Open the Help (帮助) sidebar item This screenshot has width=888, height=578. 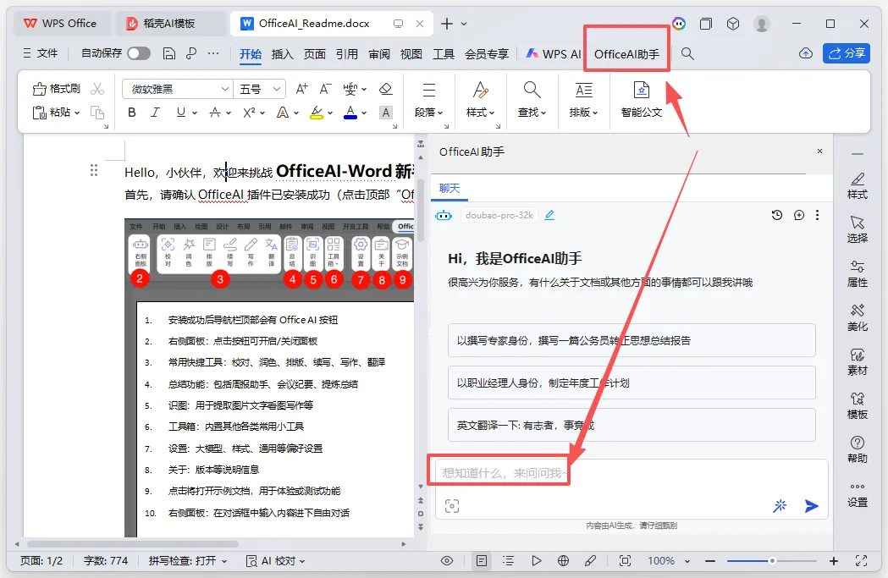858,449
